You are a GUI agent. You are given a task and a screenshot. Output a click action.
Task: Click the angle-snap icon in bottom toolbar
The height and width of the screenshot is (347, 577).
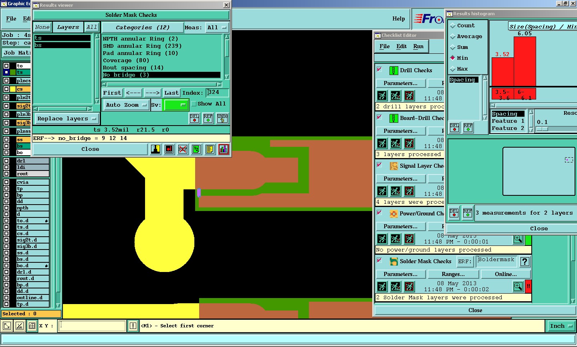pos(20,326)
